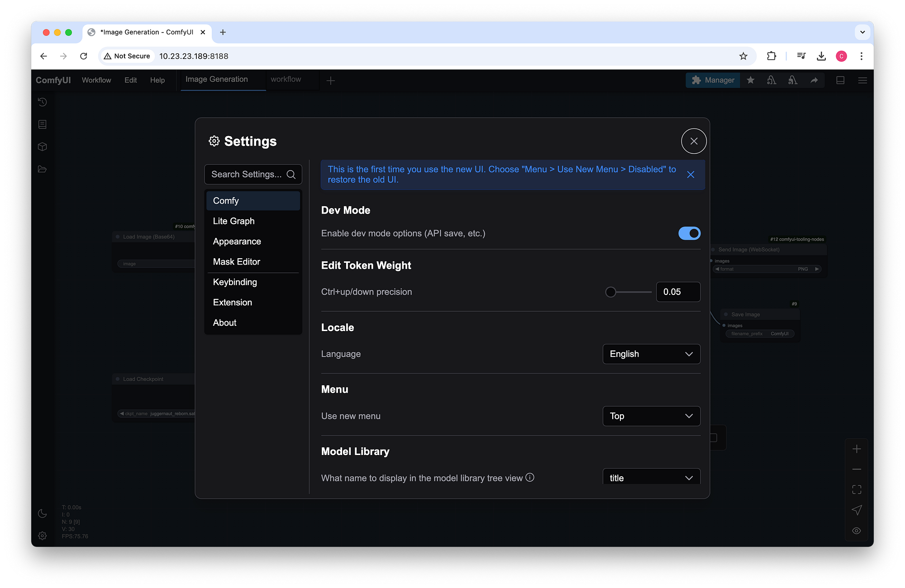Open model library name display dropdown

point(651,478)
